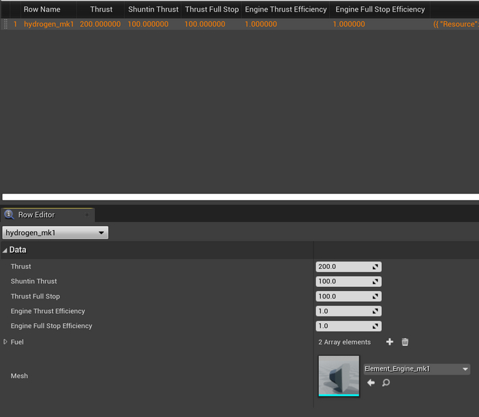Click the Thrust Full Stop column header
Image resolution: width=479 pixels, height=417 pixels.
coord(211,10)
